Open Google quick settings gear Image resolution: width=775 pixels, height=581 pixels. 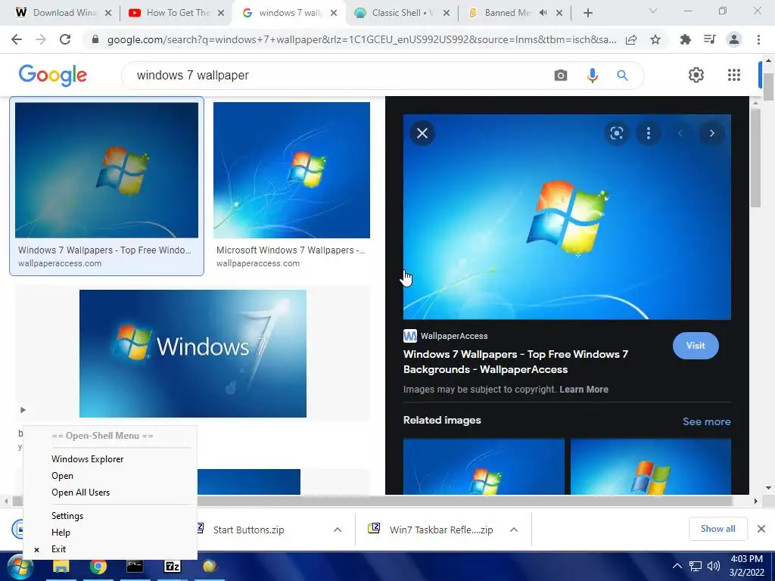click(x=696, y=75)
